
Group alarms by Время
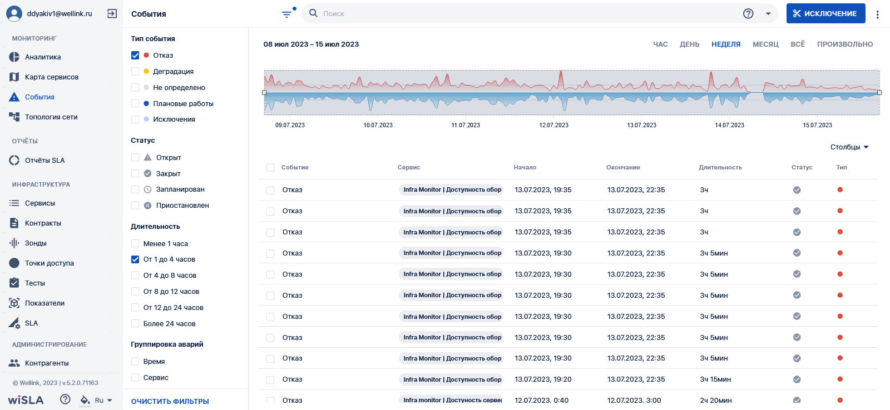pos(135,362)
